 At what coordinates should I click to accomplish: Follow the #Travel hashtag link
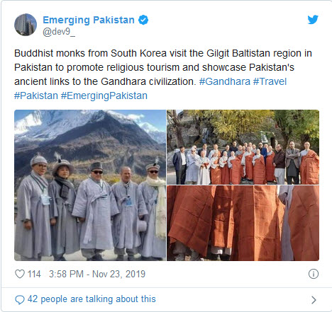(x=270, y=81)
